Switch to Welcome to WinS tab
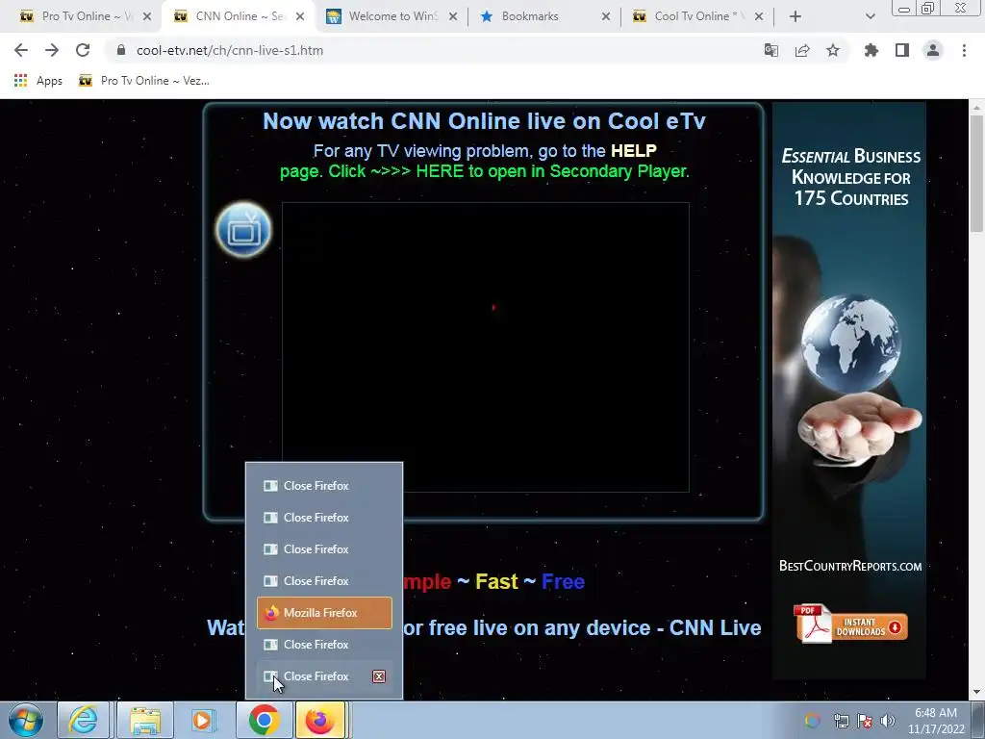The image size is (985, 739). pos(392,16)
